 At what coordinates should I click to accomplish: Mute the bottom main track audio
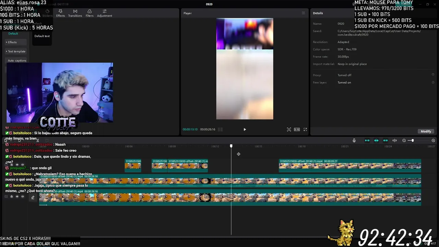[x=23, y=197]
